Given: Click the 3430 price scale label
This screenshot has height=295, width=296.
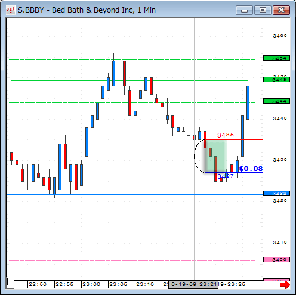Looking at the screenshot, I should pos(280,160).
